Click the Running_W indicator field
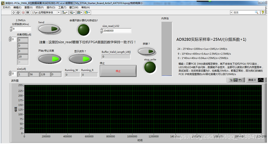The height and width of the screenshot is (144, 268). pyautogui.click(x=72, y=75)
